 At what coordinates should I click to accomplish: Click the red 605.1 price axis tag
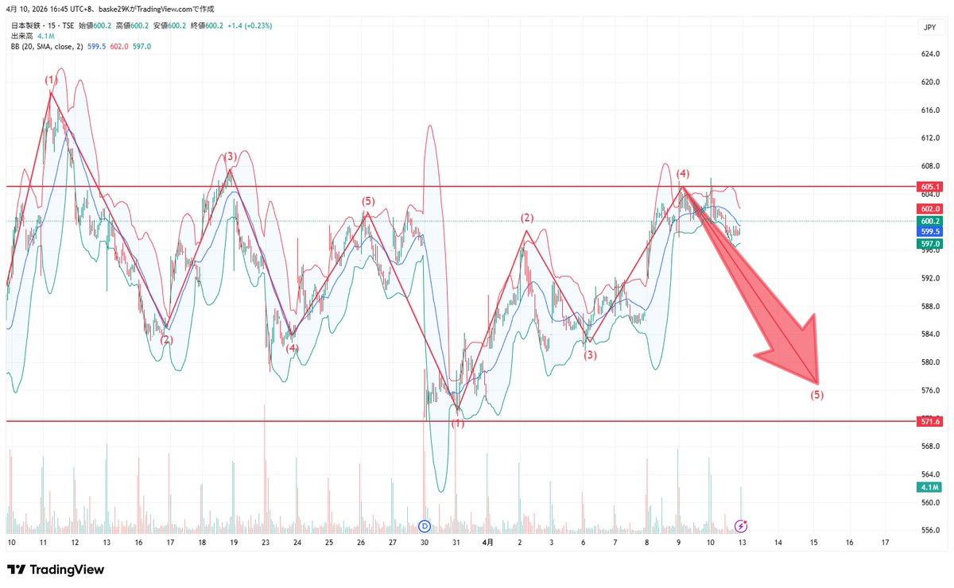[x=930, y=188]
